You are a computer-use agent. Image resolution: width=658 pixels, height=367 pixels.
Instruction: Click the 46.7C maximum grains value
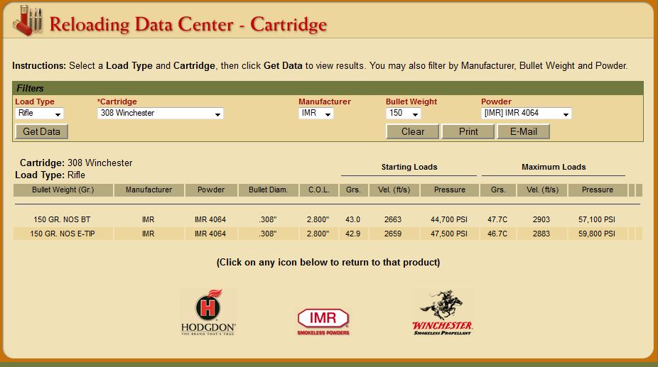(x=497, y=234)
